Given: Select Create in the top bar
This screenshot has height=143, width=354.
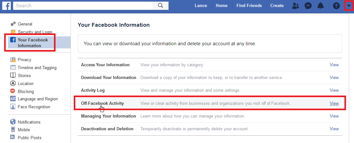Looking at the screenshot, I should point(277,5).
